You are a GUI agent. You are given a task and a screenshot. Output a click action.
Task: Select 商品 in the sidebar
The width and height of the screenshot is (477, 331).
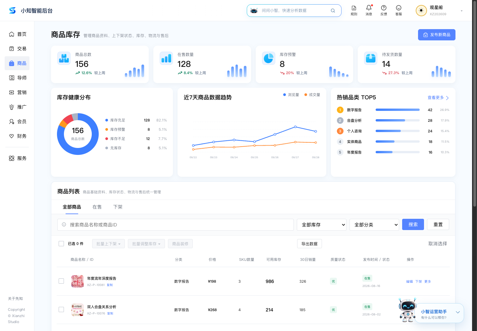(x=17, y=63)
